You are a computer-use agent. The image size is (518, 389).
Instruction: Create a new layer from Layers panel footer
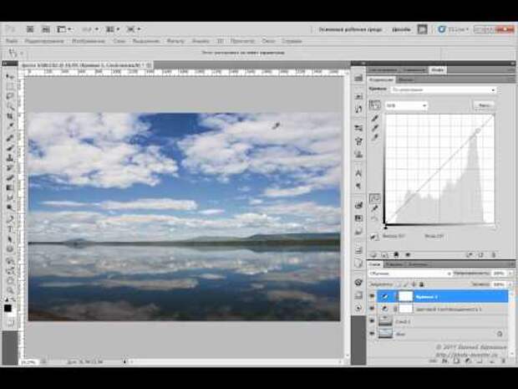tap(491, 361)
